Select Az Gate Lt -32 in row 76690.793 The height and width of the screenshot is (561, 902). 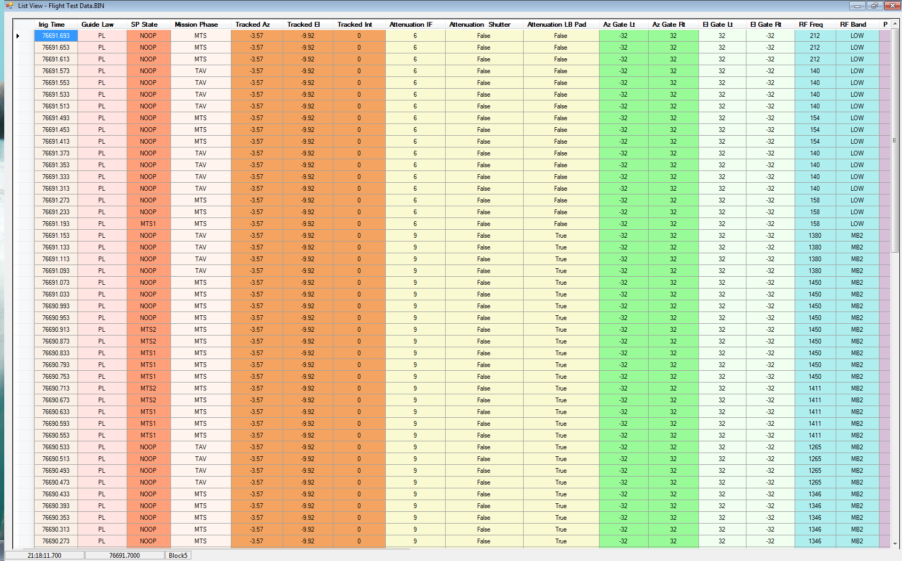pyautogui.click(x=624, y=365)
